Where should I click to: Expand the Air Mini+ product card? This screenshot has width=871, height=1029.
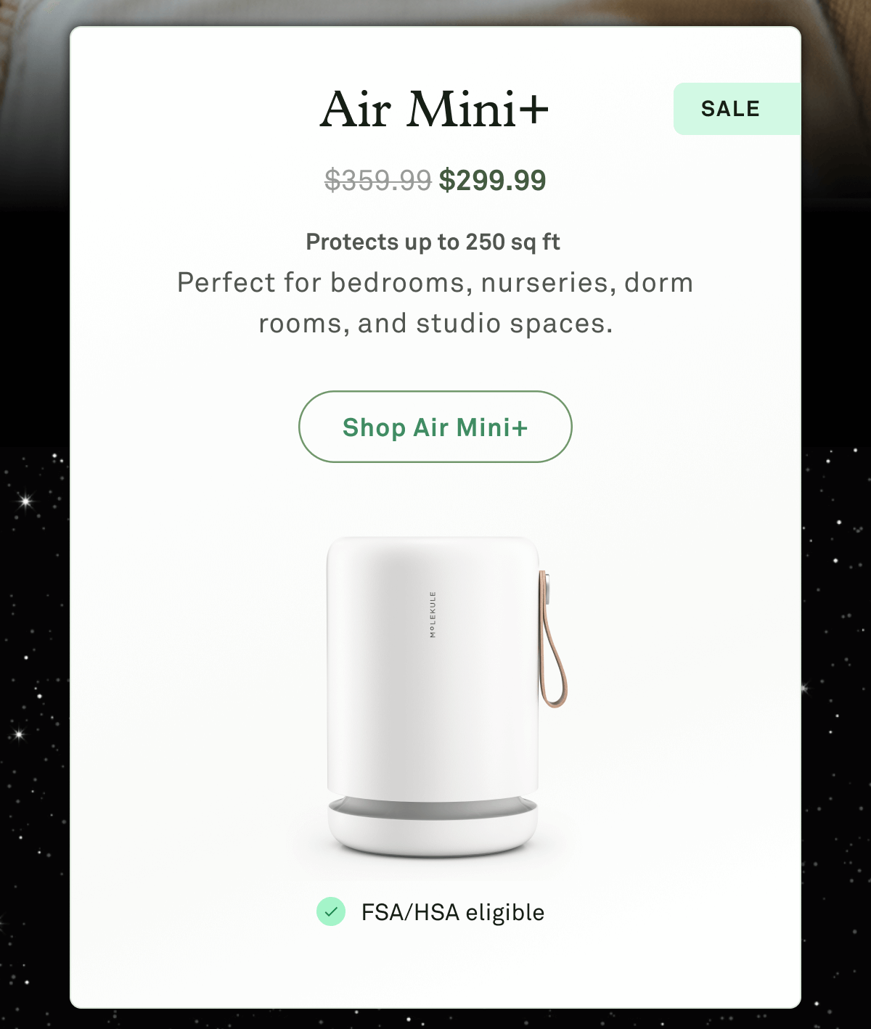tap(434, 508)
